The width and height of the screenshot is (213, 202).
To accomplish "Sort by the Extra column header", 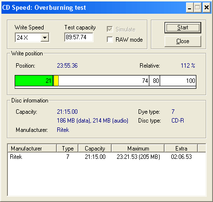I will tap(181, 148).
